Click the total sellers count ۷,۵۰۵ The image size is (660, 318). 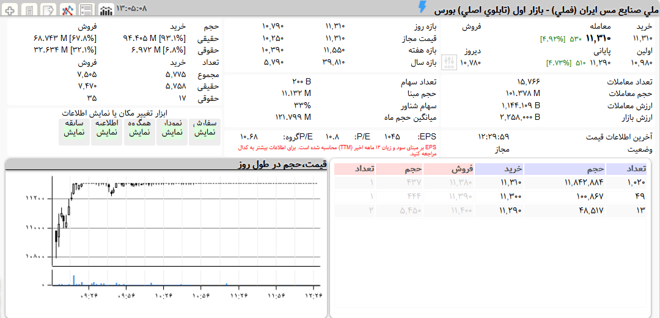pos(86,75)
